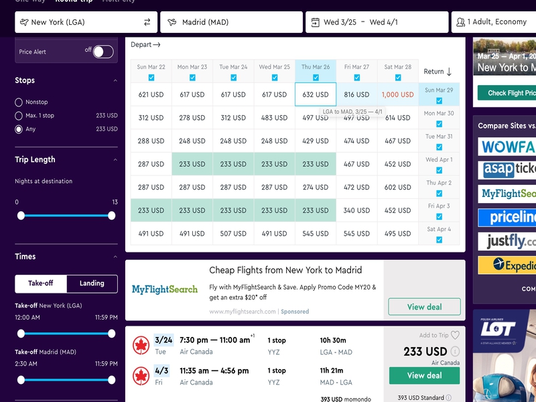Click the Madrid (MAD) destination field
Viewport: 536px width, 402px height.
[x=231, y=22]
